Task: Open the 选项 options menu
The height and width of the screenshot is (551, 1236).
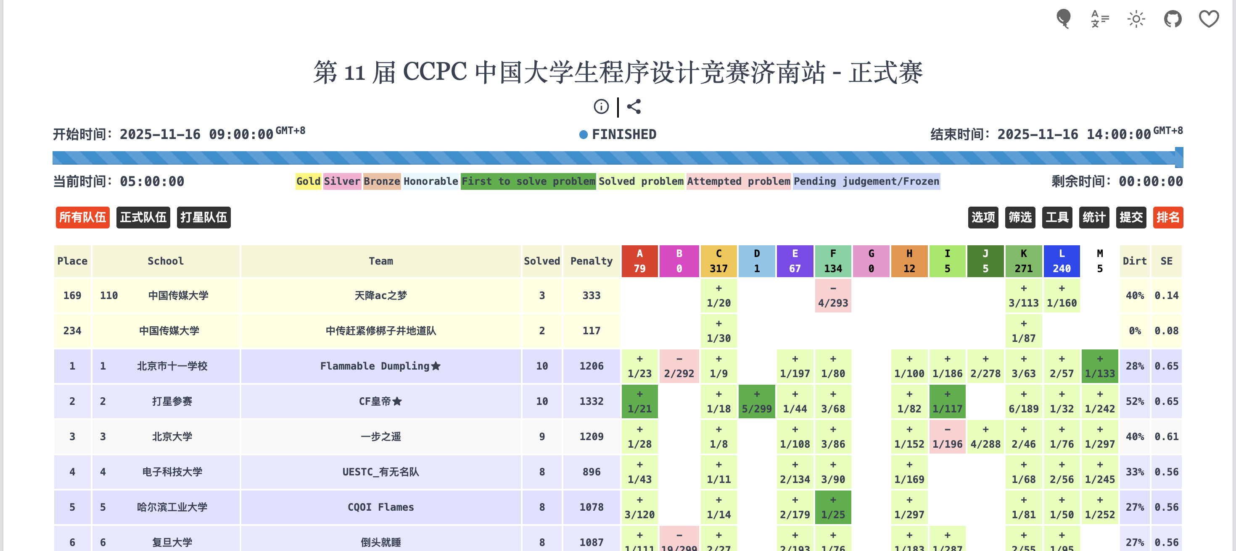Action: tap(982, 218)
